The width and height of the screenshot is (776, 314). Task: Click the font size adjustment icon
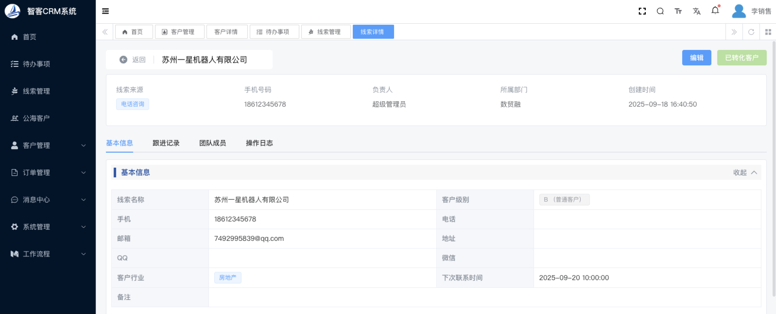point(678,11)
